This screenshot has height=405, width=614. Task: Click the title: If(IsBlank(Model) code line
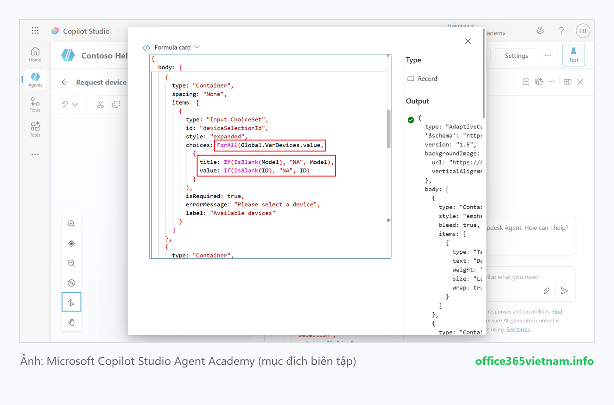click(267, 162)
